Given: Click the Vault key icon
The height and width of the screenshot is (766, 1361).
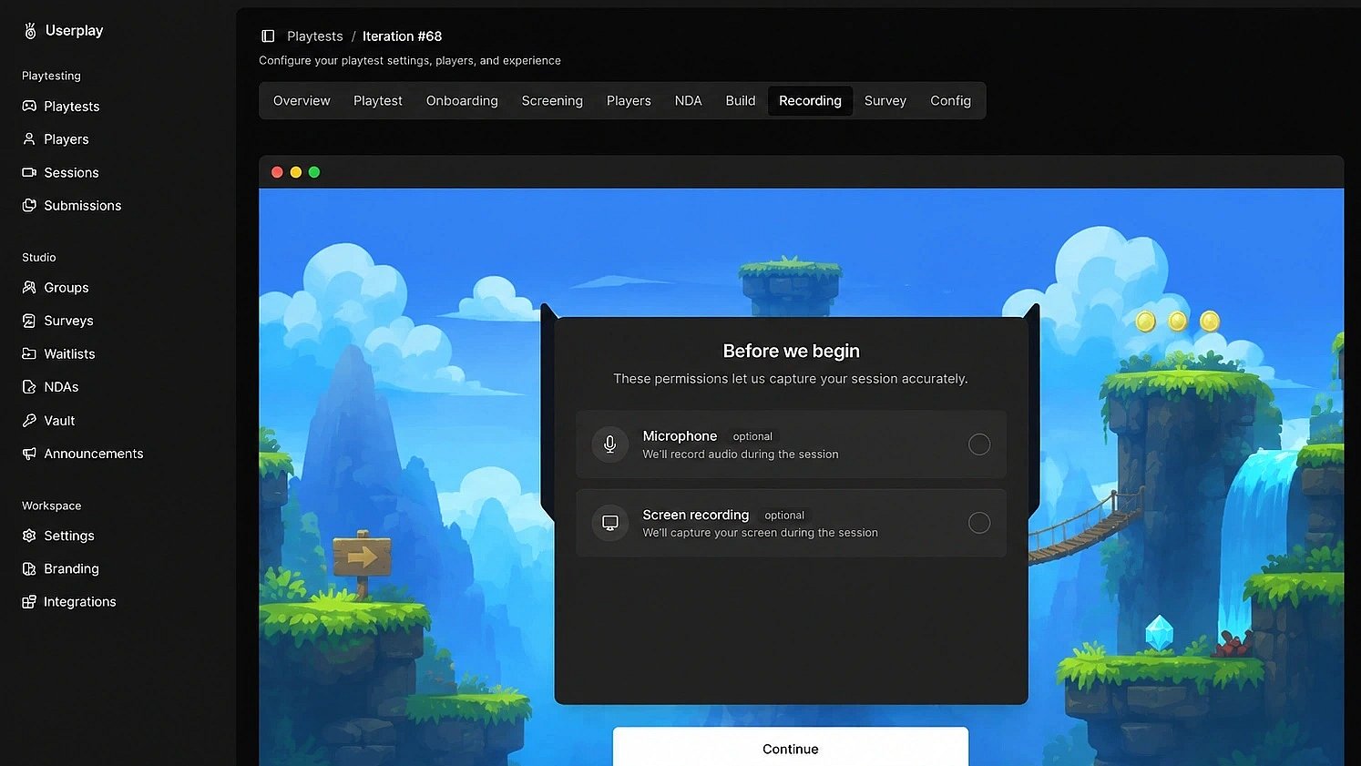Looking at the screenshot, I should tap(29, 421).
